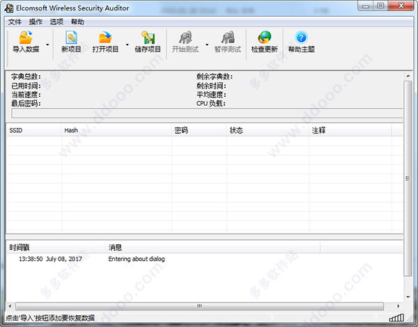Click the 剩余字典数 label
The image size is (418, 327).
pos(215,77)
